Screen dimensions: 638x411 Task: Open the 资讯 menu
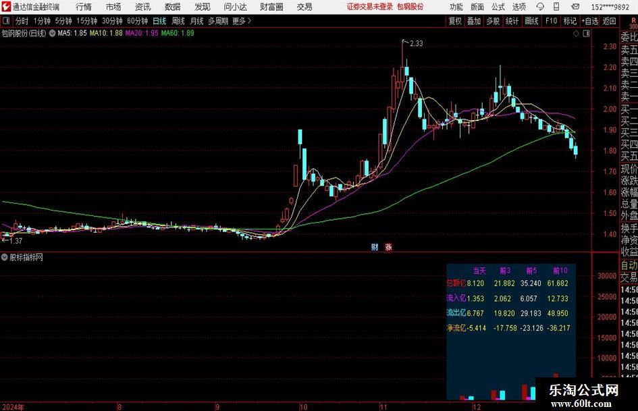(x=143, y=7)
